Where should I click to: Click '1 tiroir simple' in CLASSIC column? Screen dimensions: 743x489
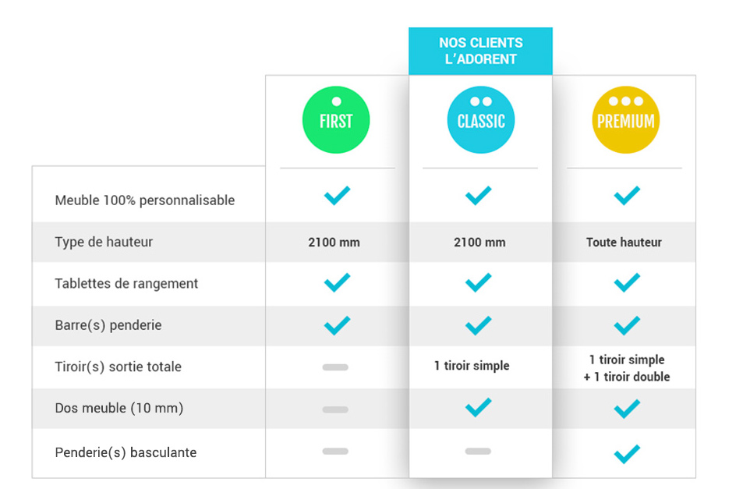[472, 365]
